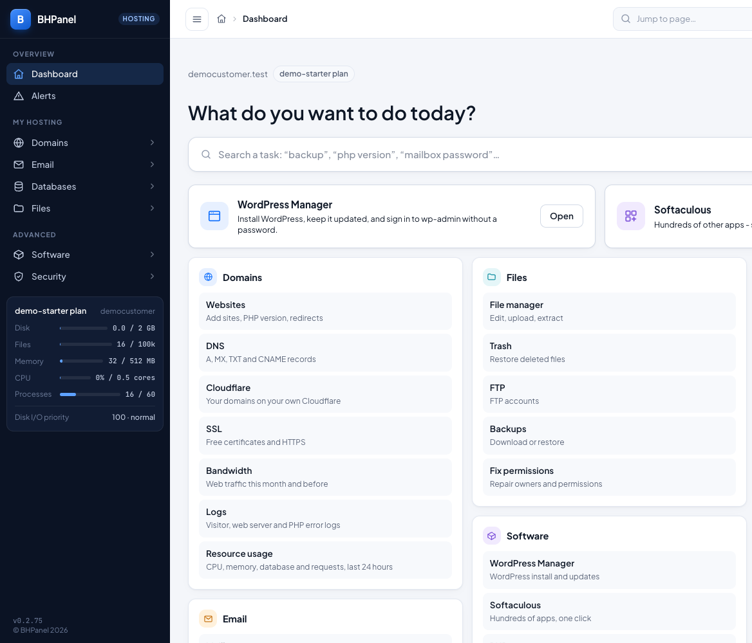The height and width of the screenshot is (643, 752).
Task: Open the Security menu item
Action: pyautogui.click(x=85, y=276)
